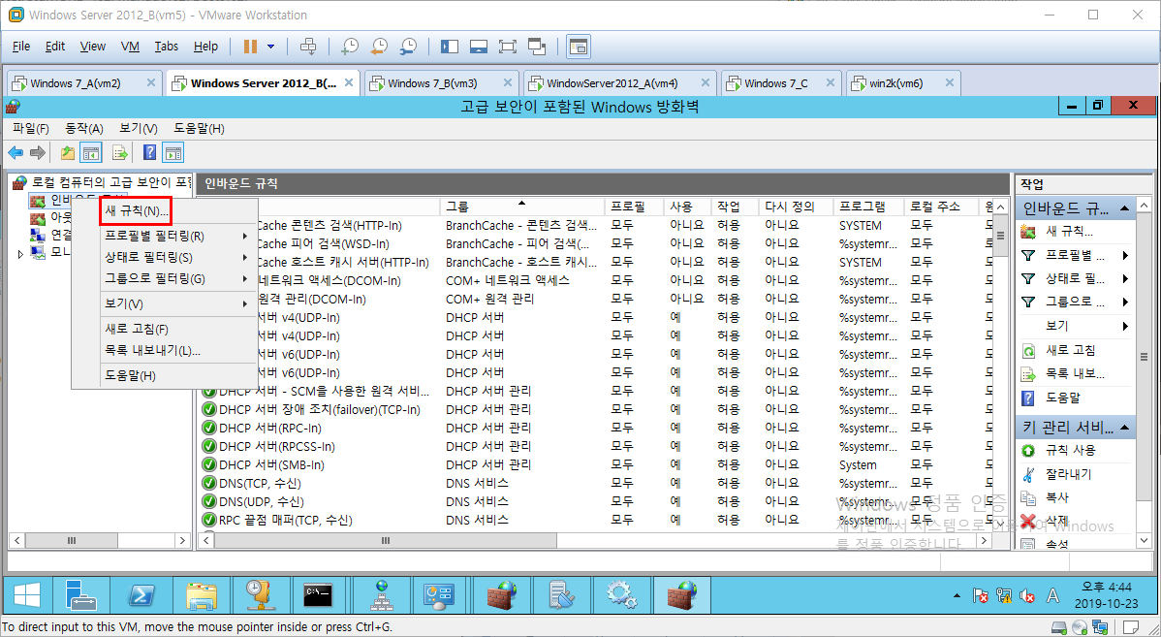Select the root local computer advanced security node
Image resolution: width=1161 pixels, height=637 pixels.
(103, 182)
